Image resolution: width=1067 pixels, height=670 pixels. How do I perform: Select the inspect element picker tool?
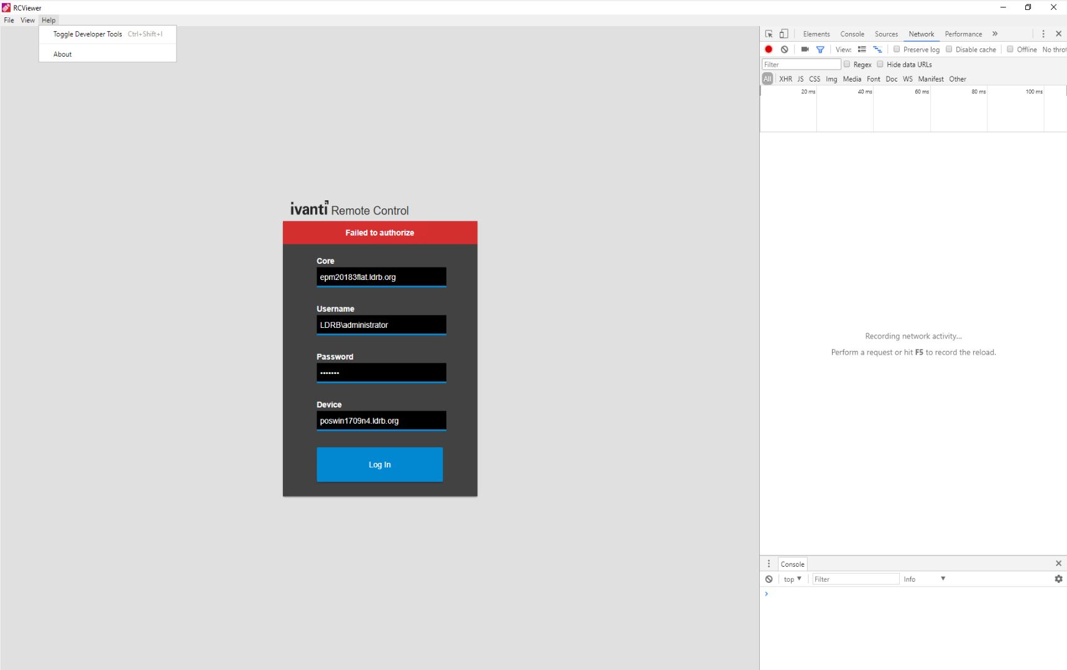point(769,34)
